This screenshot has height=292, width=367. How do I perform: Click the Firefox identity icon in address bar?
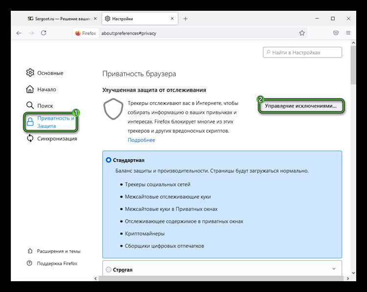click(86, 33)
